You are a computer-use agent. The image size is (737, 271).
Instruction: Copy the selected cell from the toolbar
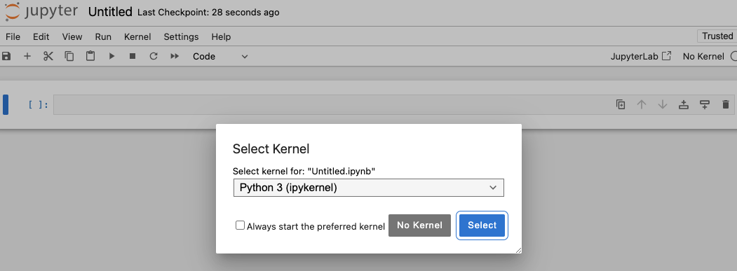click(x=69, y=56)
